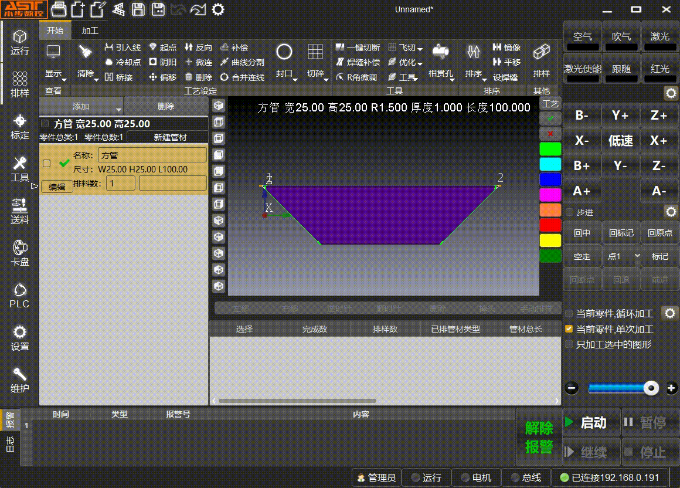Toggle the checkbox beside 方管 宽25.00 高25.00
The width and height of the screenshot is (680, 488).
click(x=45, y=124)
